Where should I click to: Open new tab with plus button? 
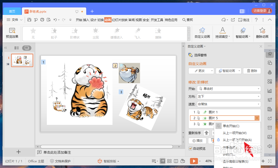click(x=92, y=11)
